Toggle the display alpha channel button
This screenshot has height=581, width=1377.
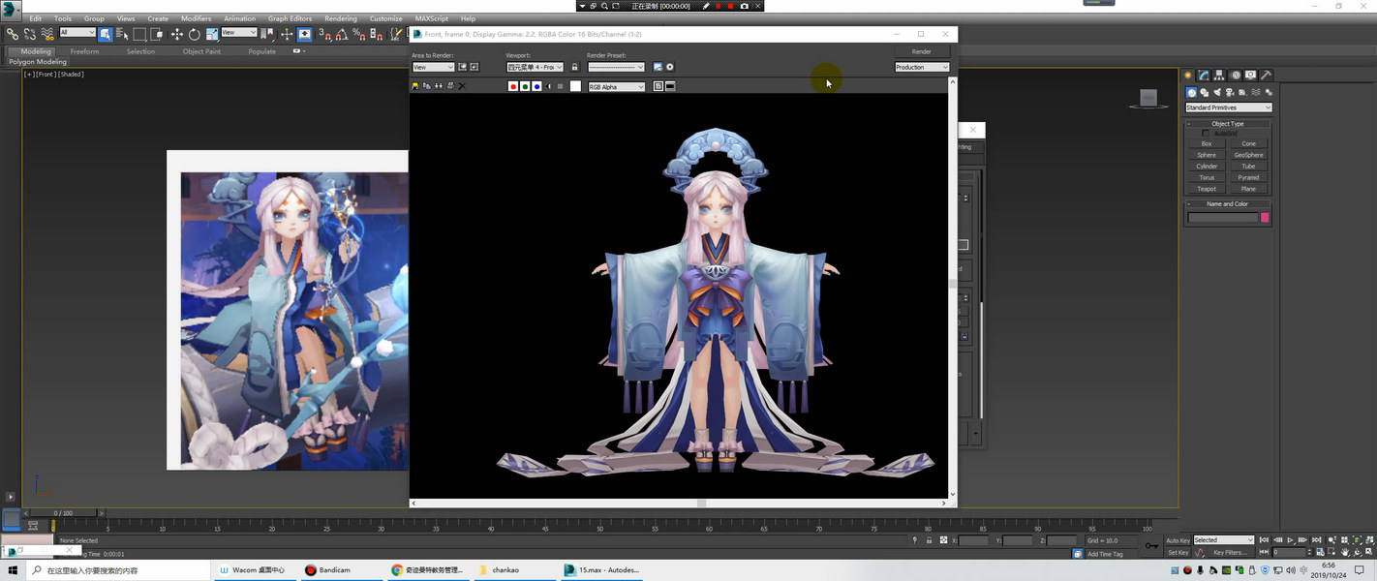pyautogui.click(x=548, y=86)
